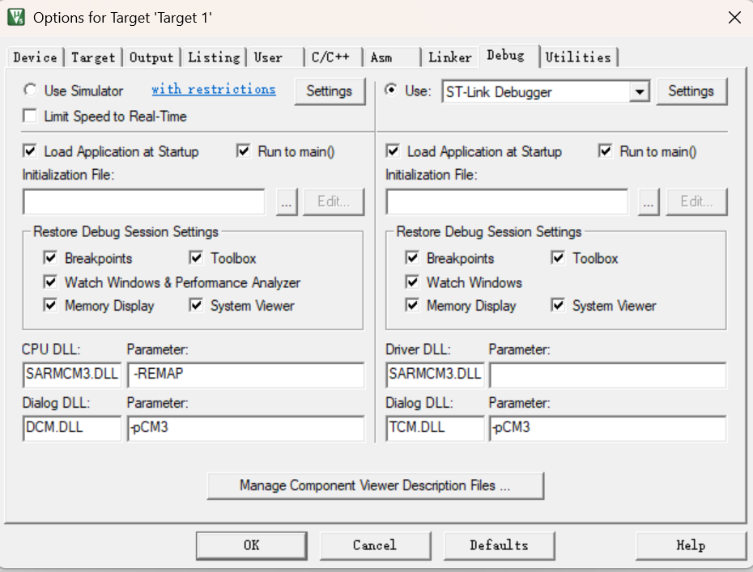
Task: Toggle hardware System Viewer checkbox
Action: tap(558, 305)
